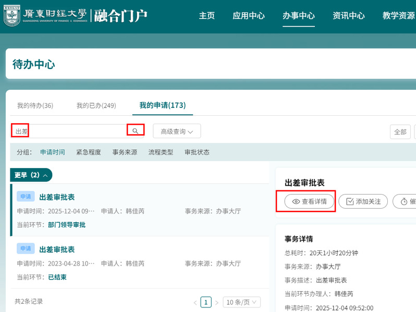Click 申请 badge on 2025 application
Image resolution: width=416 pixels, height=312 pixels.
pos(26,197)
